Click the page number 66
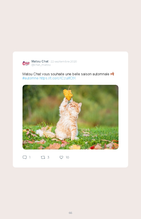The width and height of the screenshot is (141, 219). coord(70,213)
